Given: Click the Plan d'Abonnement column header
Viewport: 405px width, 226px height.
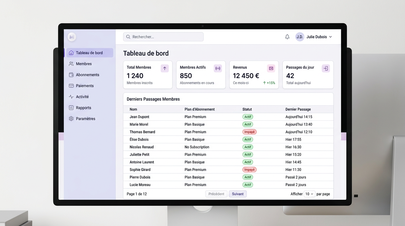Looking at the screenshot, I should coord(200,109).
